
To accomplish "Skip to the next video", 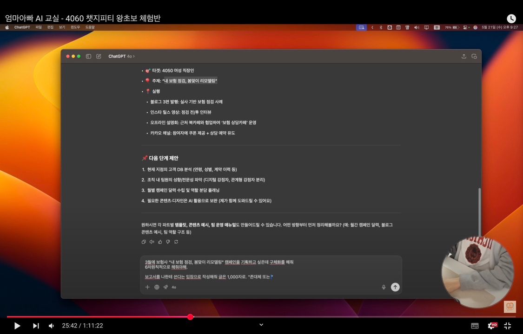I will click(36, 326).
